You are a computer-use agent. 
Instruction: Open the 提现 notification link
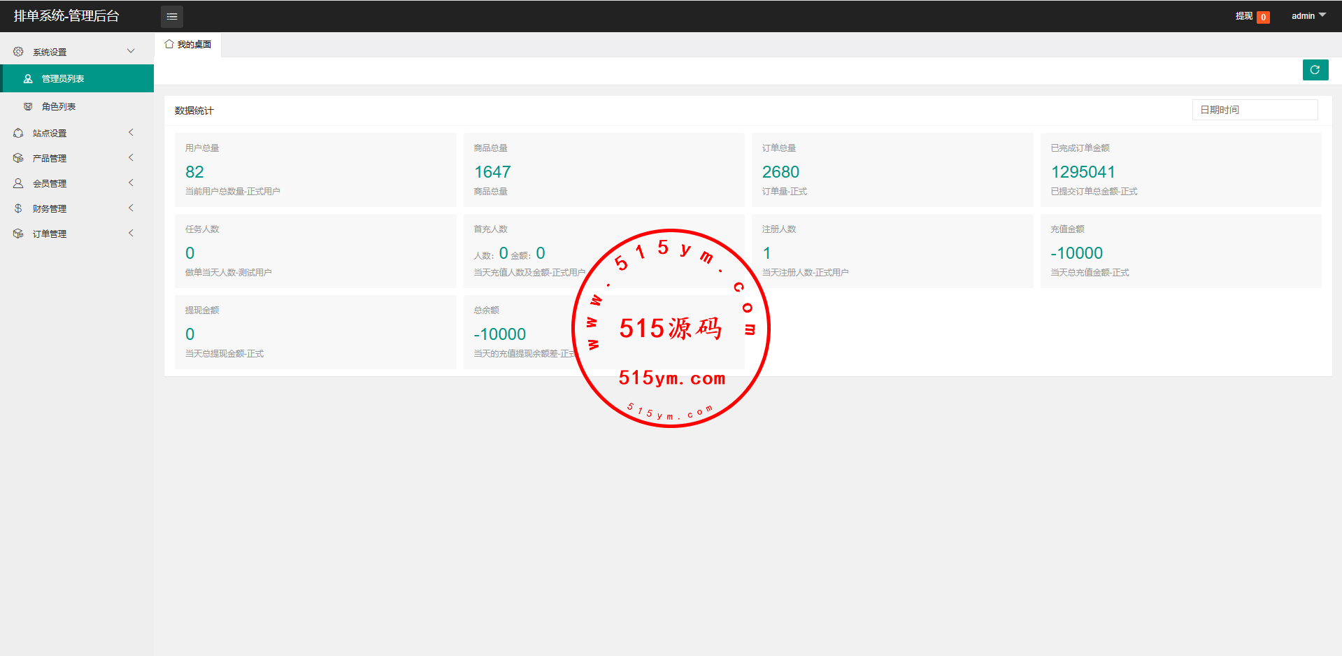click(x=1244, y=16)
